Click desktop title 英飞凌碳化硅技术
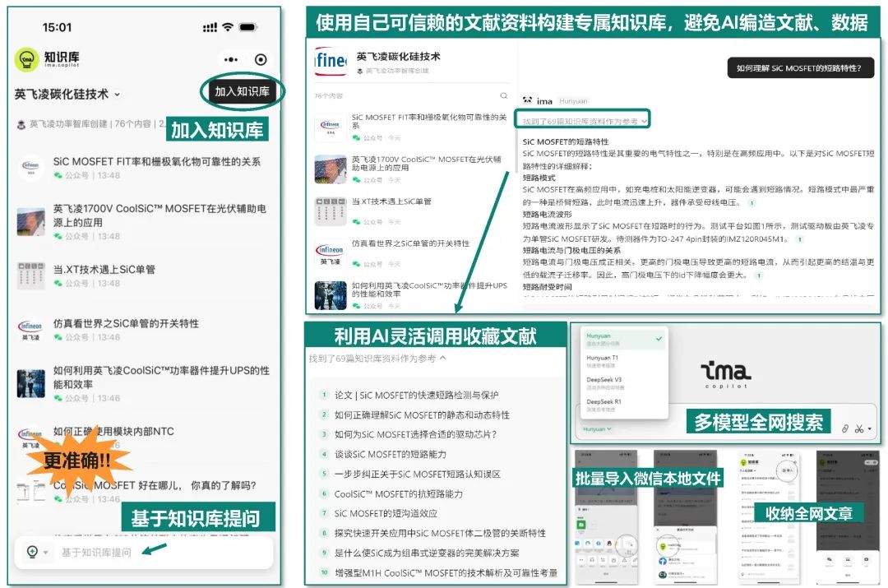This screenshot has height=588, width=888. (x=398, y=57)
